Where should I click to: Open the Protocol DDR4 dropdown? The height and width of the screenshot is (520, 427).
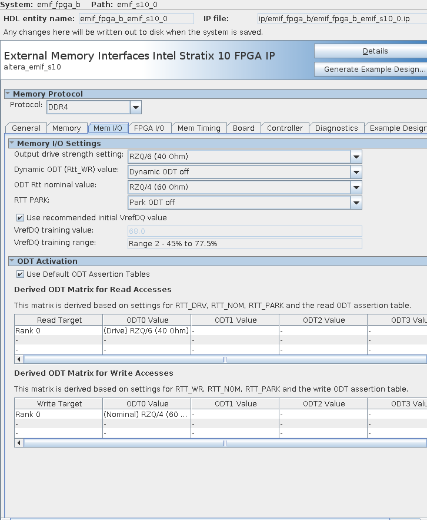136,107
